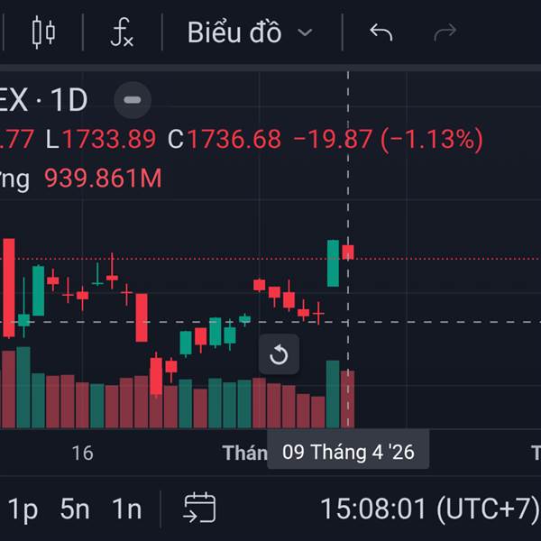The image size is (541, 541).
Task: Undo the last chart action
Action: point(381,32)
